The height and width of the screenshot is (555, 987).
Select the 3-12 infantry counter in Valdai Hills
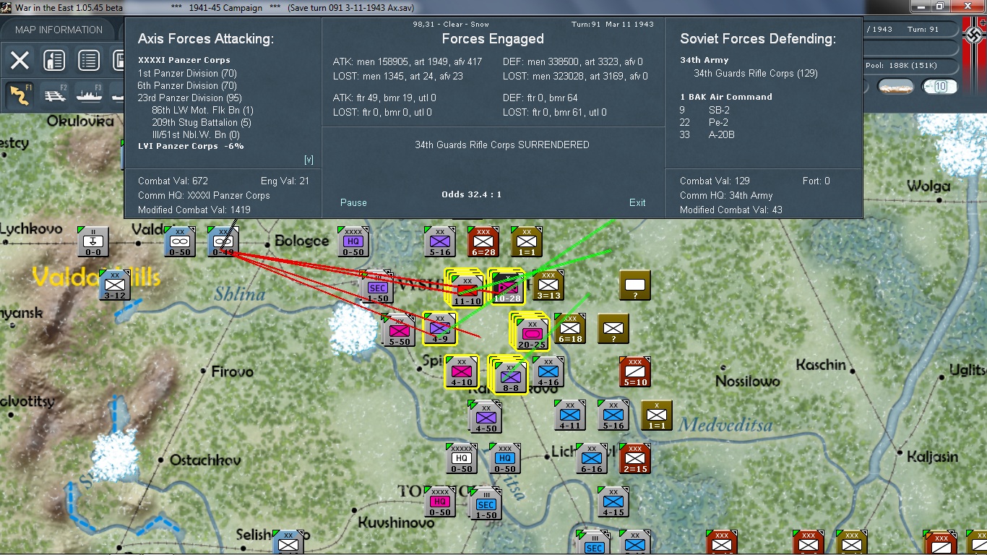(x=115, y=284)
